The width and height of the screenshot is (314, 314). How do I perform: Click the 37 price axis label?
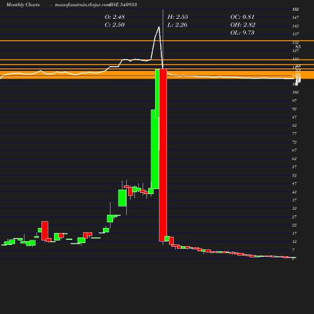(295, 200)
